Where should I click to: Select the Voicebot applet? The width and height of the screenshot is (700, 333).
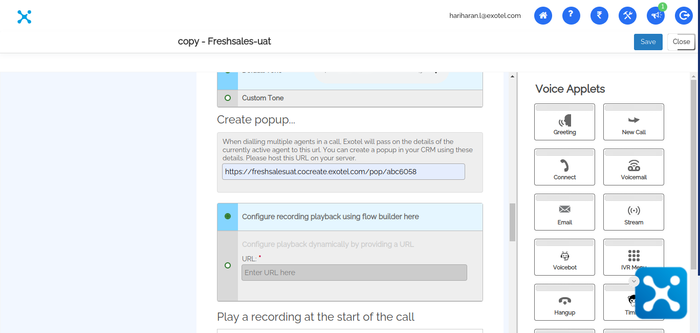[x=564, y=257]
